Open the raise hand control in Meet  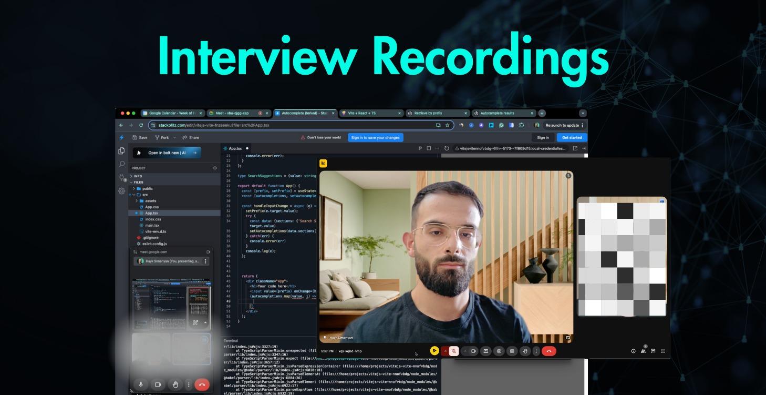click(525, 351)
